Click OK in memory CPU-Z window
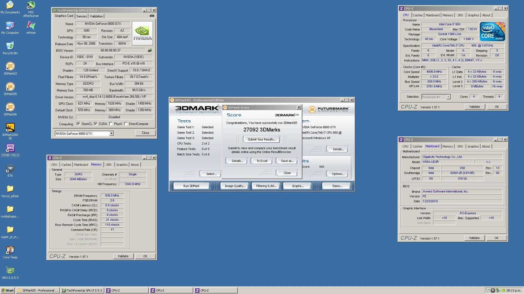 click(145, 256)
